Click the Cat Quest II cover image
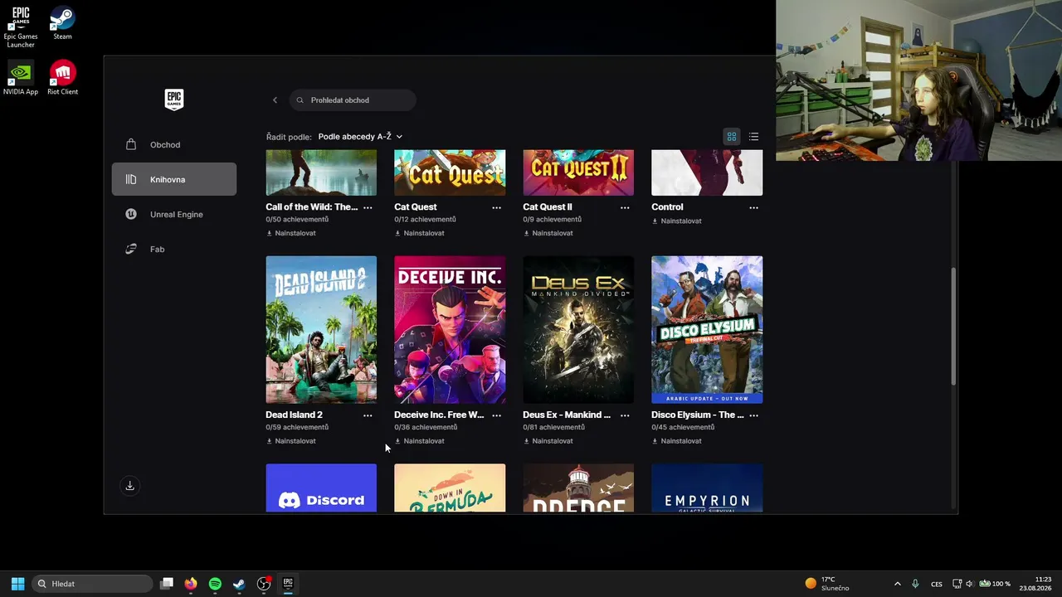This screenshot has width=1062, height=597. point(578,172)
